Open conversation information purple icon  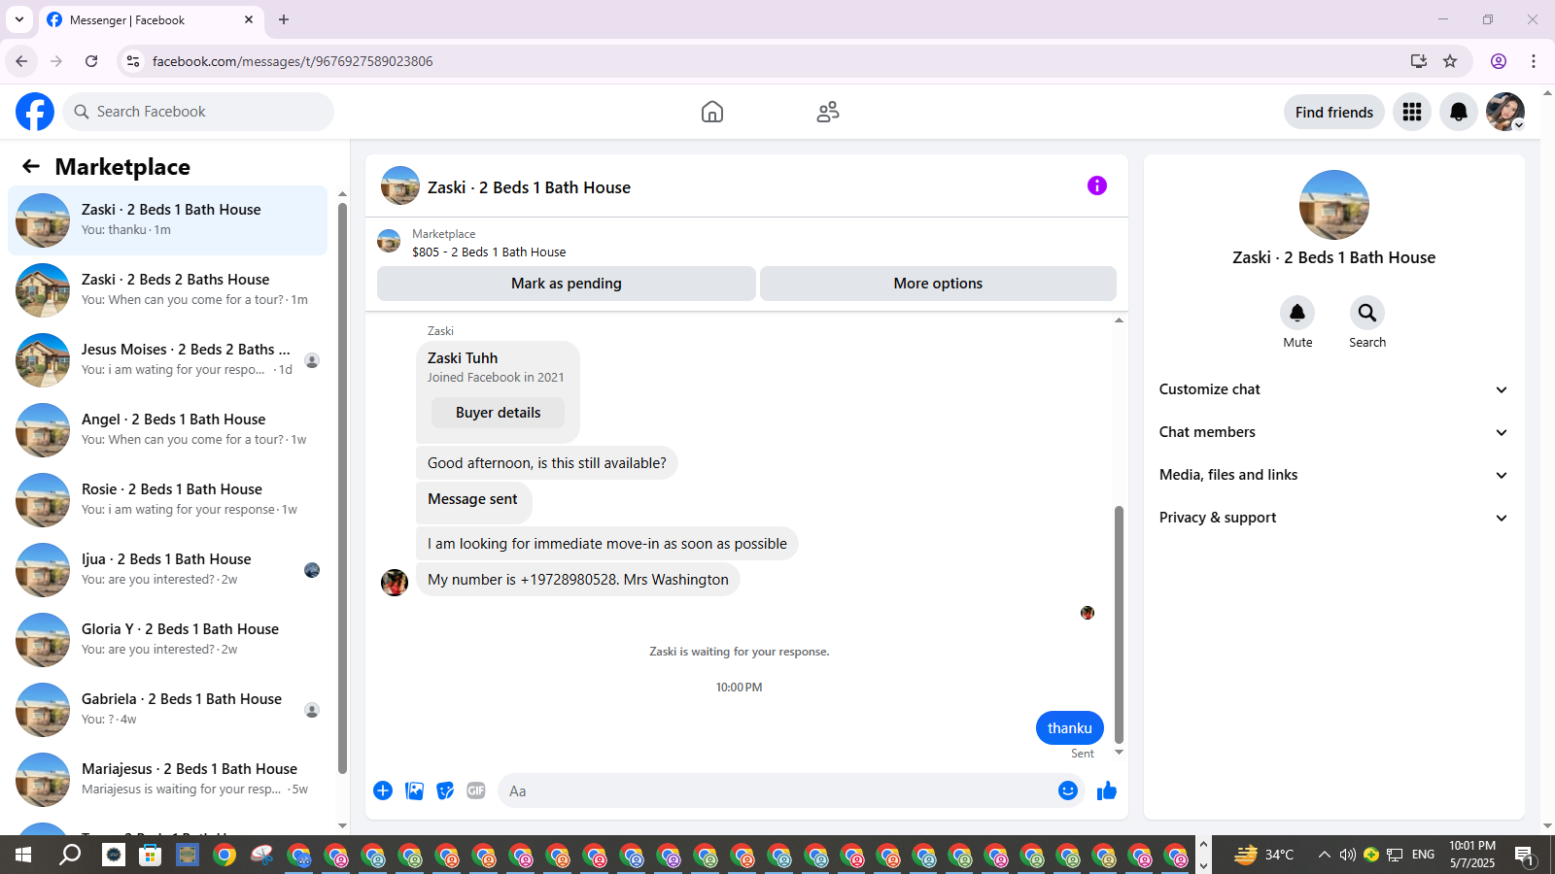1097,185
